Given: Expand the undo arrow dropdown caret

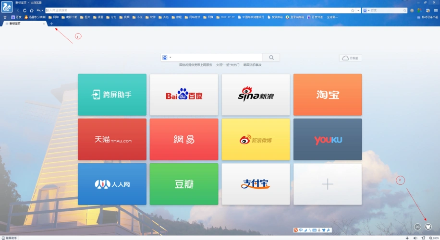Looking at the screenshot, I should (x=42, y=11).
